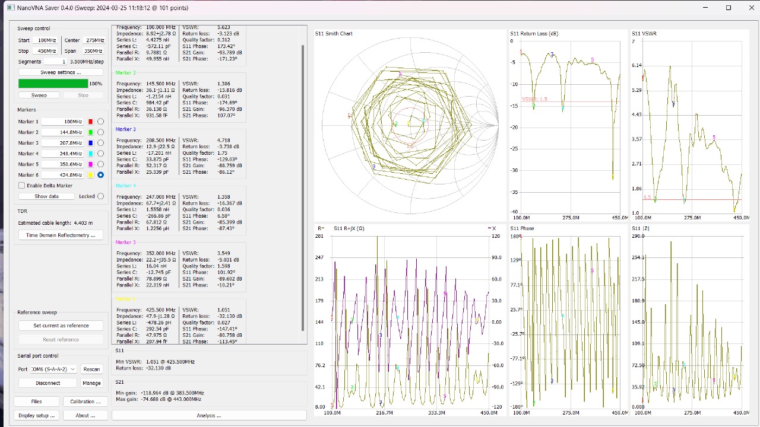Select the Marker 5 data heading
The image size is (760, 427).
(x=125, y=243)
